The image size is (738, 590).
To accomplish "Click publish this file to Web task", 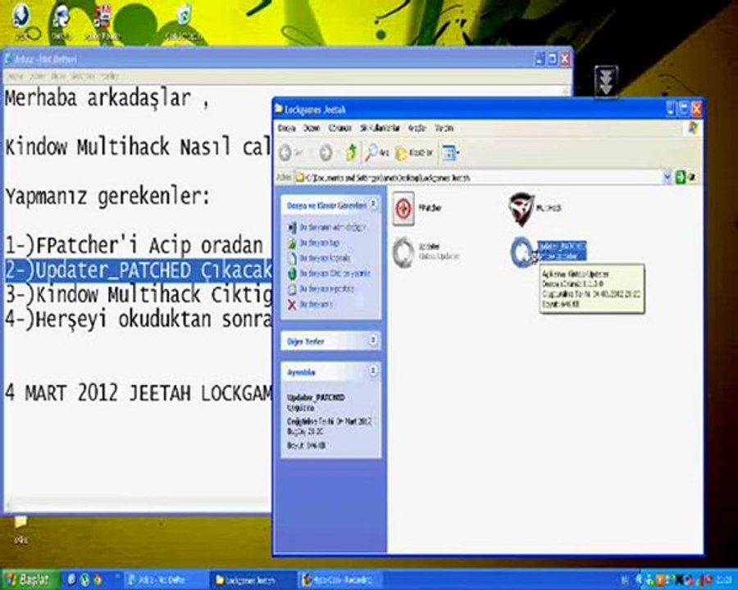I will [329, 274].
